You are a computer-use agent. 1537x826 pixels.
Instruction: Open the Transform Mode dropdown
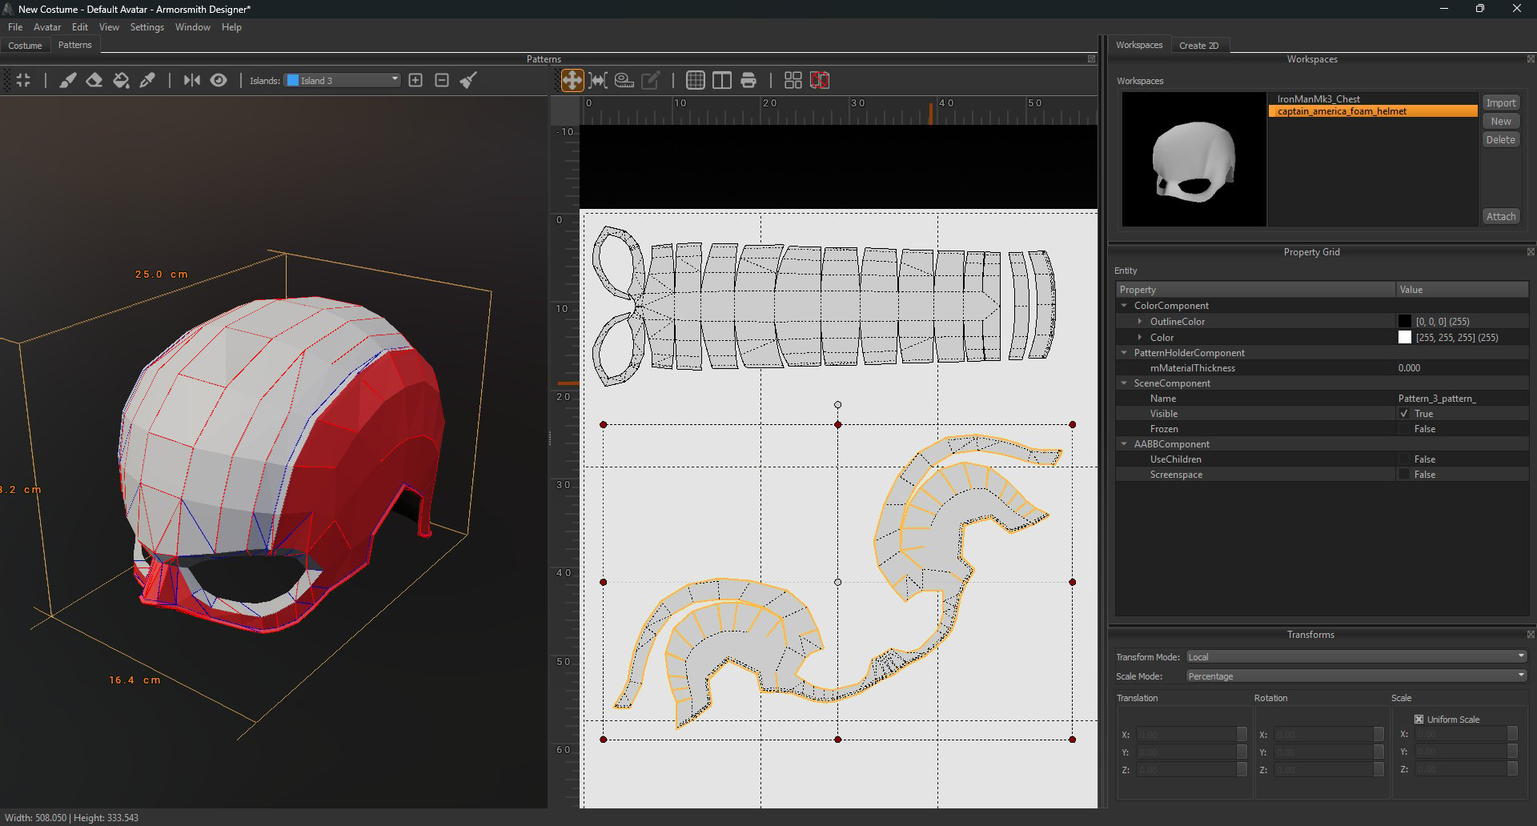[x=1357, y=657]
